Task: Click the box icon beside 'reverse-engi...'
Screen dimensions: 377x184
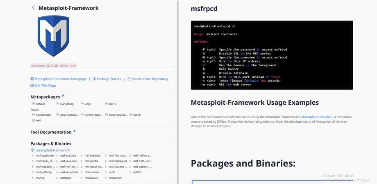Action: (x=82, y=114)
